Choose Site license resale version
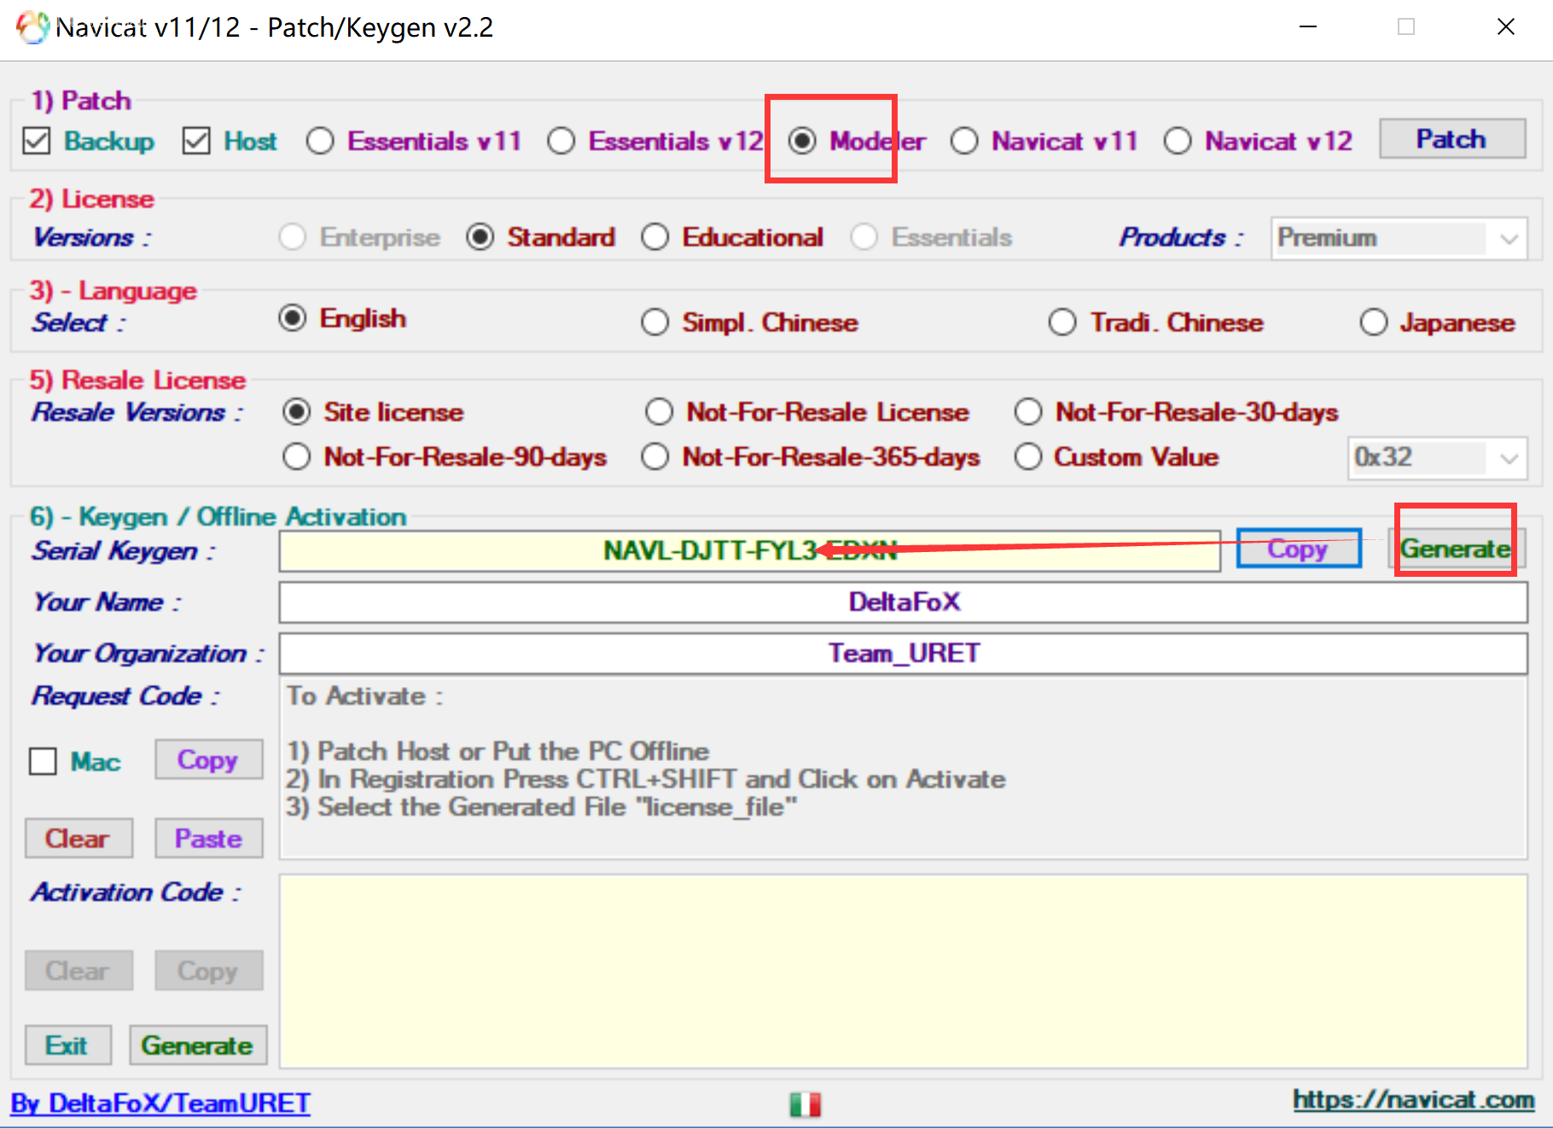This screenshot has height=1128, width=1553. [x=297, y=412]
